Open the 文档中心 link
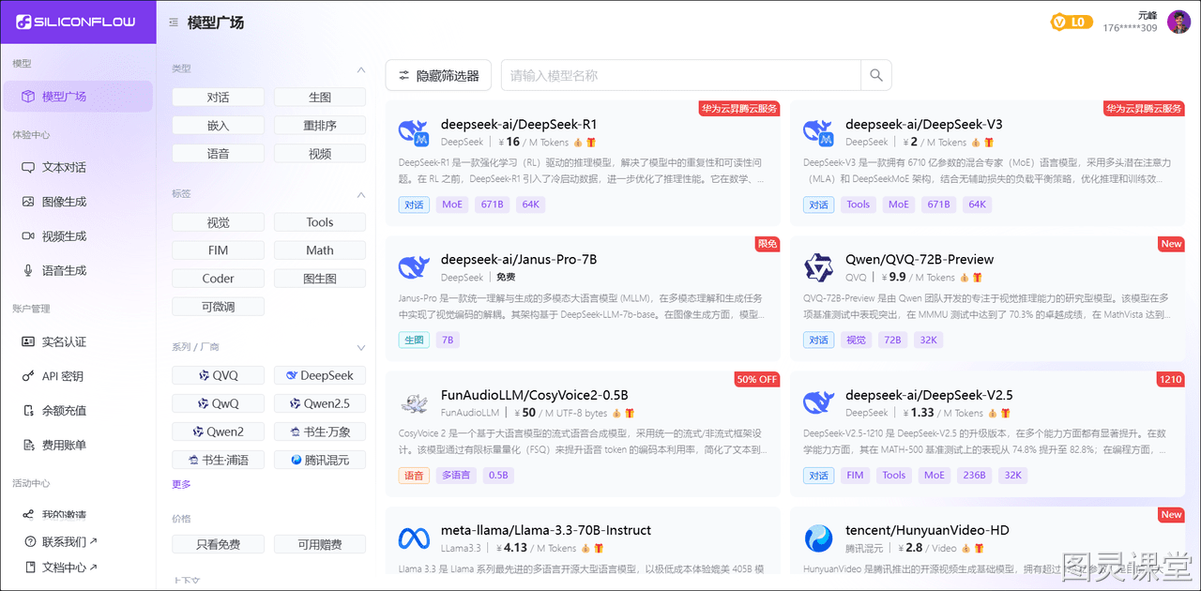This screenshot has height=591, width=1201. coord(62,568)
